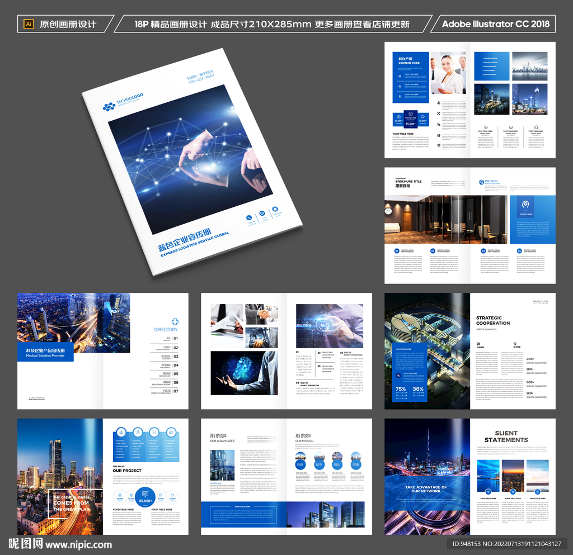Viewport: 573px width, 555px height.
Task: Click the DIRECTORY heading
Action: click(166, 330)
